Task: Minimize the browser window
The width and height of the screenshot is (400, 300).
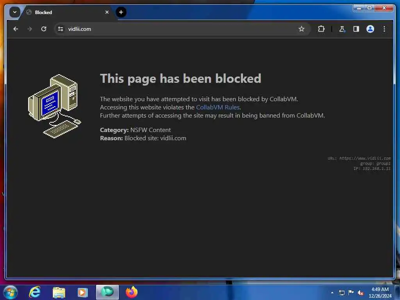Action: (359, 8)
